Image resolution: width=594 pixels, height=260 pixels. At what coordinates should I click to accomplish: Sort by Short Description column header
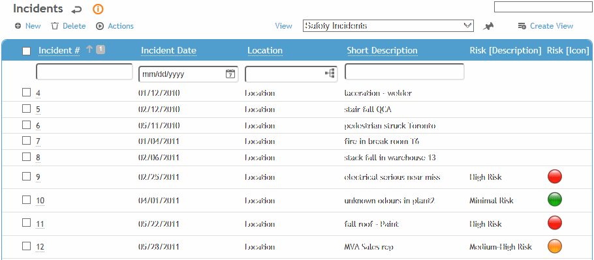tap(383, 50)
